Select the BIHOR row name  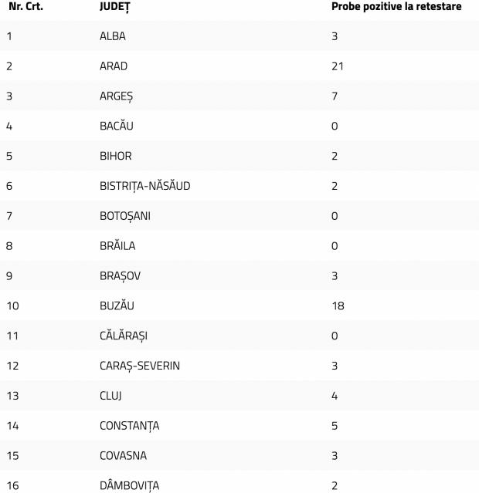116,156
